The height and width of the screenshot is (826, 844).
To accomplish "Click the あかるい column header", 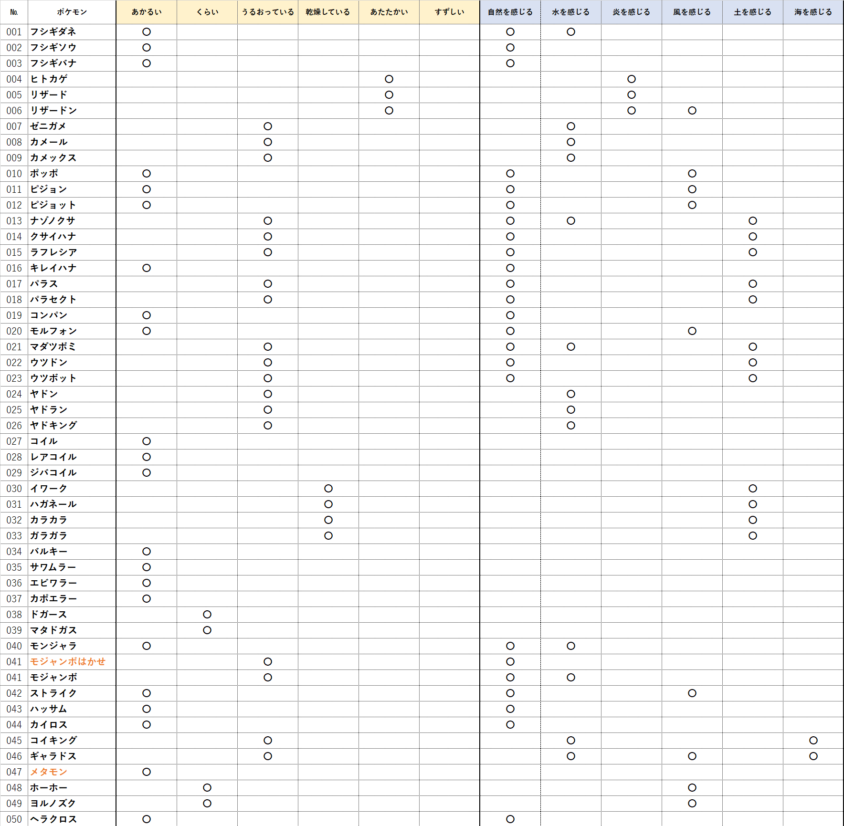I will click(x=147, y=12).
